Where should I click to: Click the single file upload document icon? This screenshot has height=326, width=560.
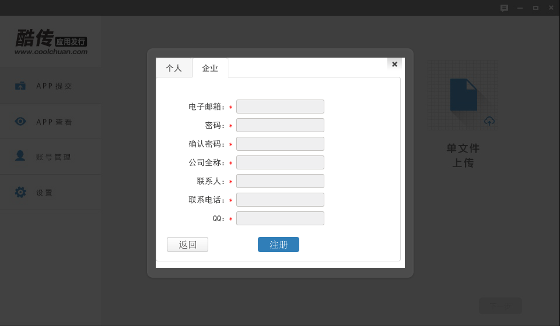pyautogui.click(x=464, y=94)
